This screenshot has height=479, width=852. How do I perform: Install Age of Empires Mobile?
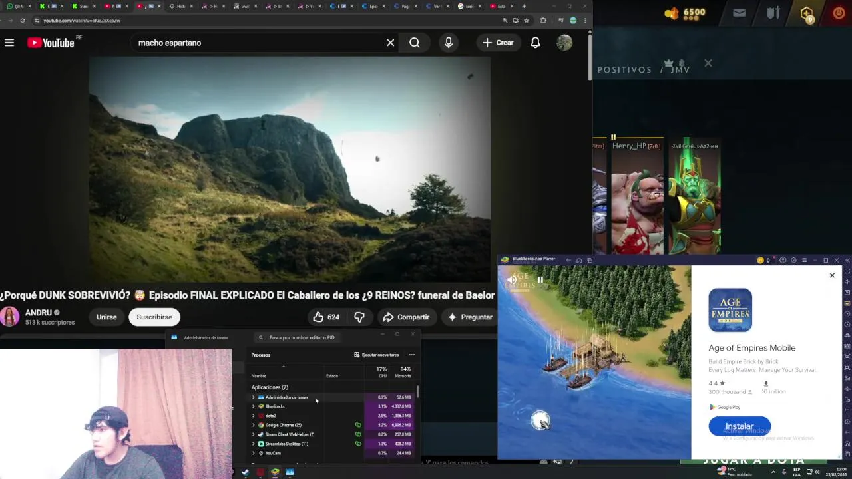point(740,426)
